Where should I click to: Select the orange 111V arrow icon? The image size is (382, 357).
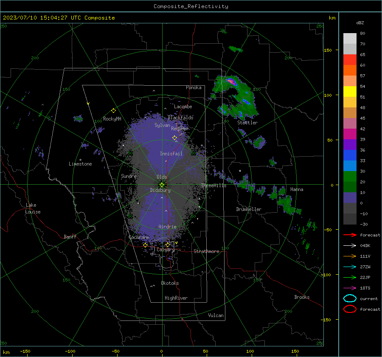click(350, 256)
